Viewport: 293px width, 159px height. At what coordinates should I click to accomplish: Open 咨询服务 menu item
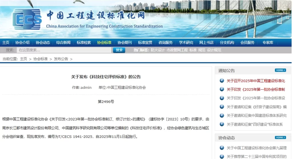[x=166, y=43]
